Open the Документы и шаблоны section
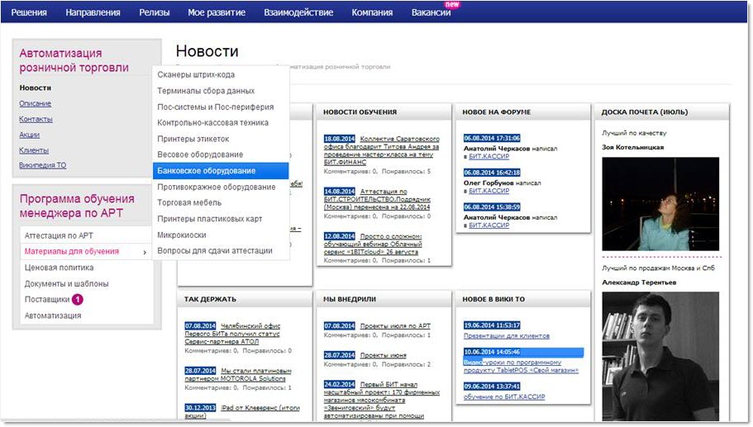 (x=66, y=284)
